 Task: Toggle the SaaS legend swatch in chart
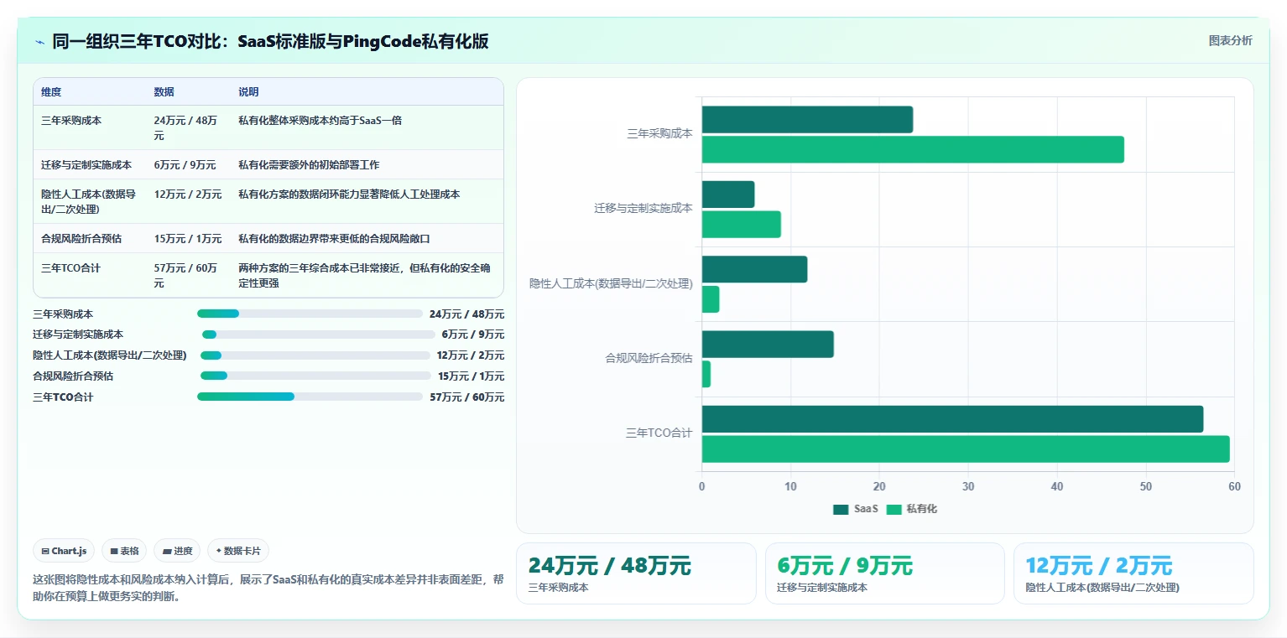coord(841,509)
